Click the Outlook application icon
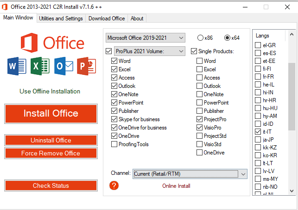The image size is (298, 210). click(x=63, y=66)
